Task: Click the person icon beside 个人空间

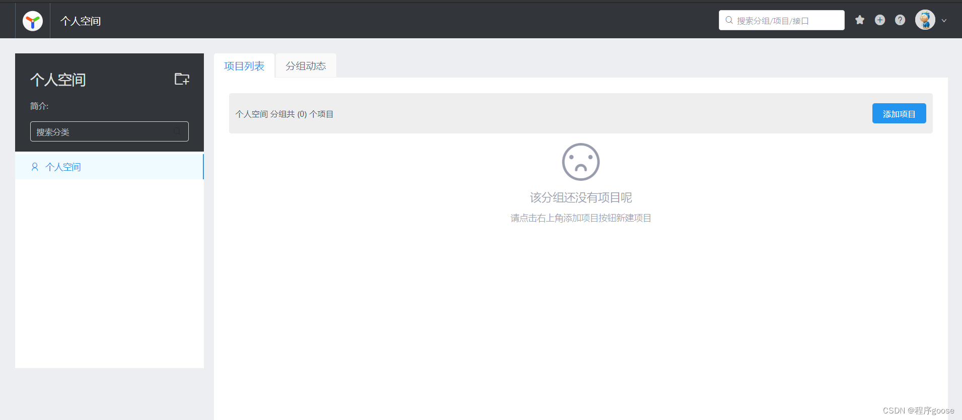Action: coord(35,167)
